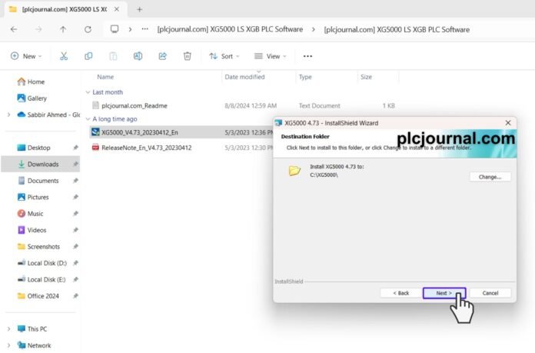
Task: Click the Name column header
Action: [x=105, y=77]
